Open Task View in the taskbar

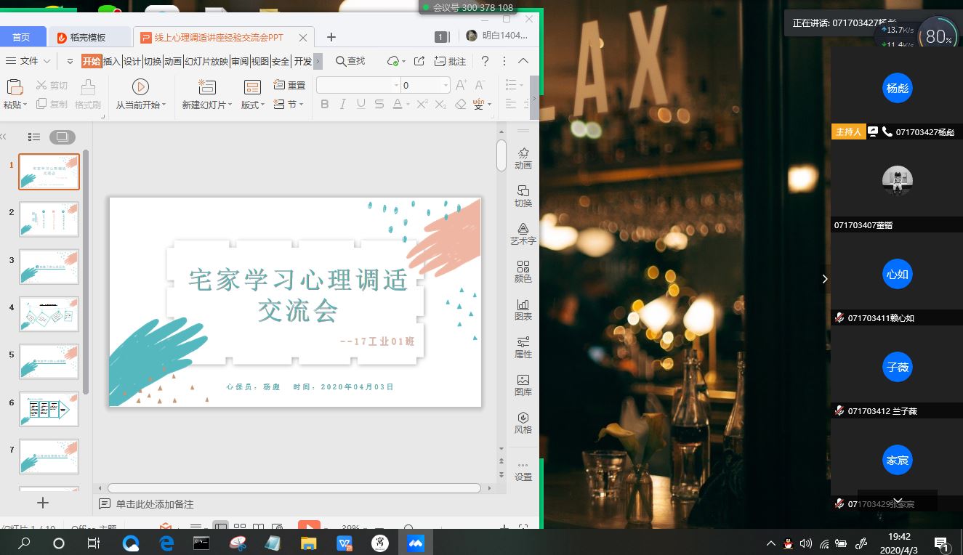click(93, 543)
